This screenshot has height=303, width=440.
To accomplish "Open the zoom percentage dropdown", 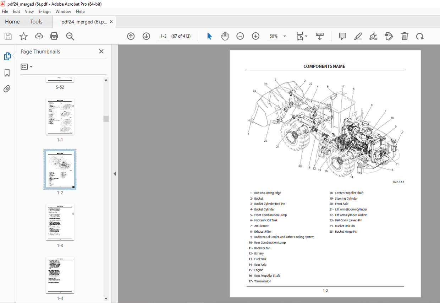I will 284,36.
